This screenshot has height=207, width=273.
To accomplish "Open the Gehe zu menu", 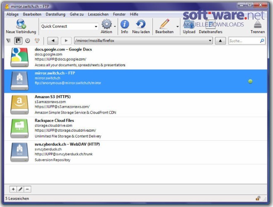I will click(77, 14).
